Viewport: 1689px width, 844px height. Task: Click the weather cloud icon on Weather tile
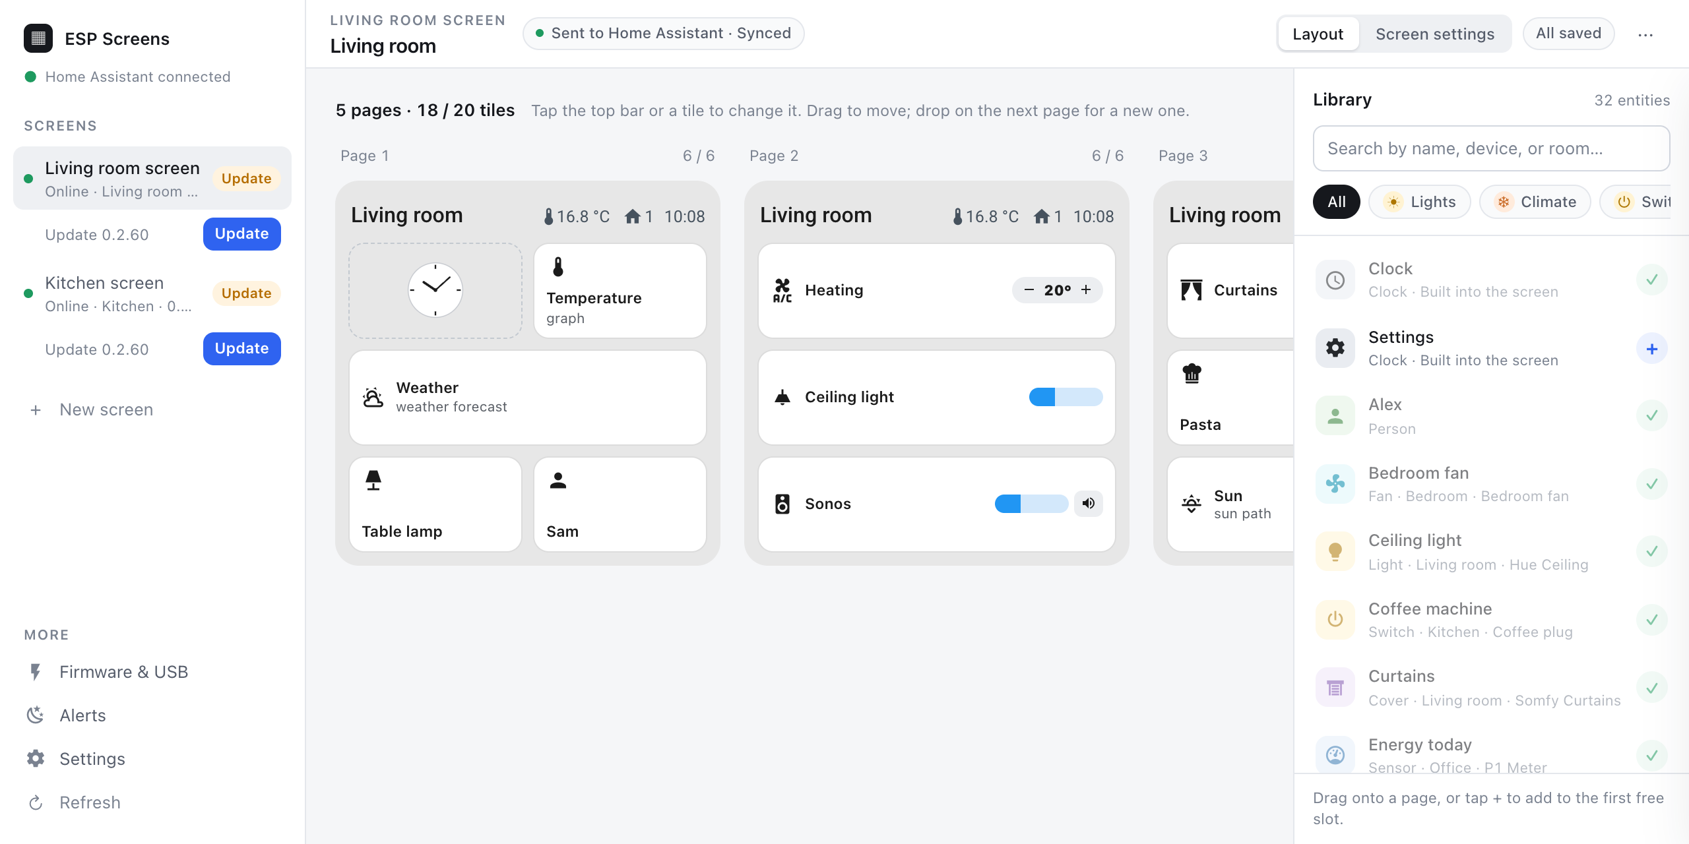(x=373, y=398)
